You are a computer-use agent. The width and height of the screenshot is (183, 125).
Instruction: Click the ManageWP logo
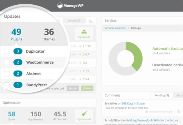point(70,5)
